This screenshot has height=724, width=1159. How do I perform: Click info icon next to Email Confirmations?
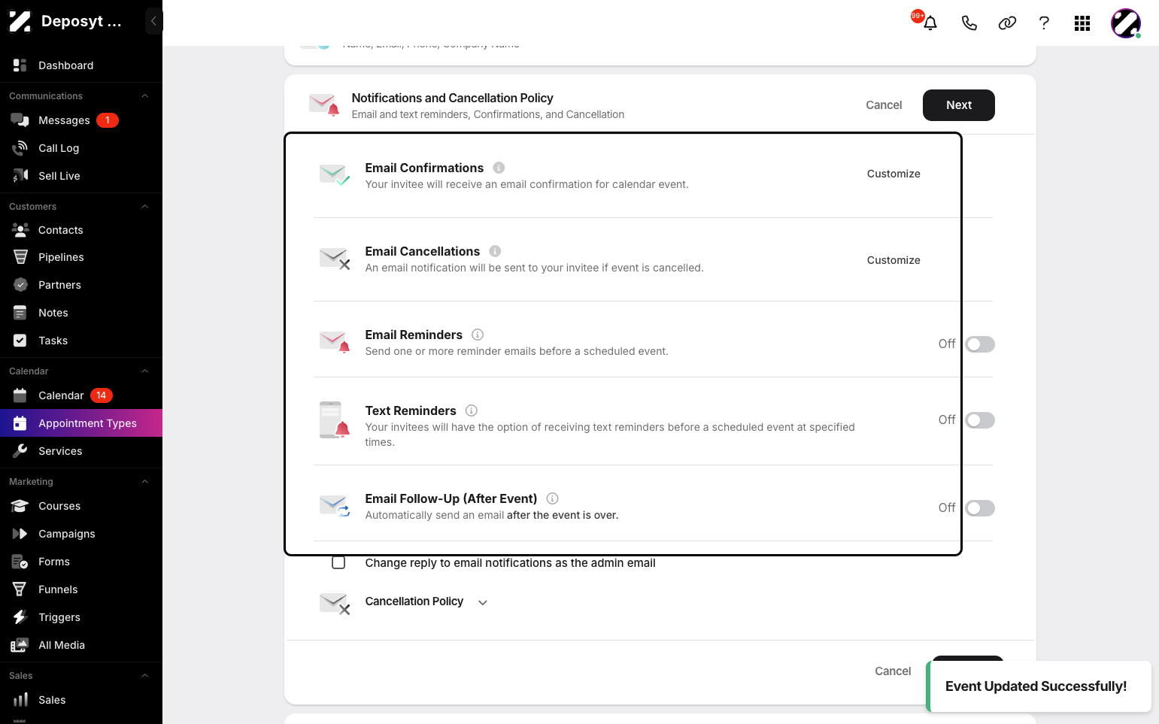499,168
